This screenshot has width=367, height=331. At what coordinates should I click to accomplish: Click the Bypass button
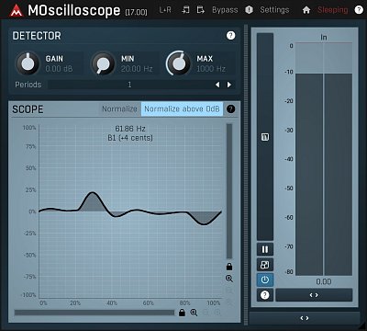225,10
